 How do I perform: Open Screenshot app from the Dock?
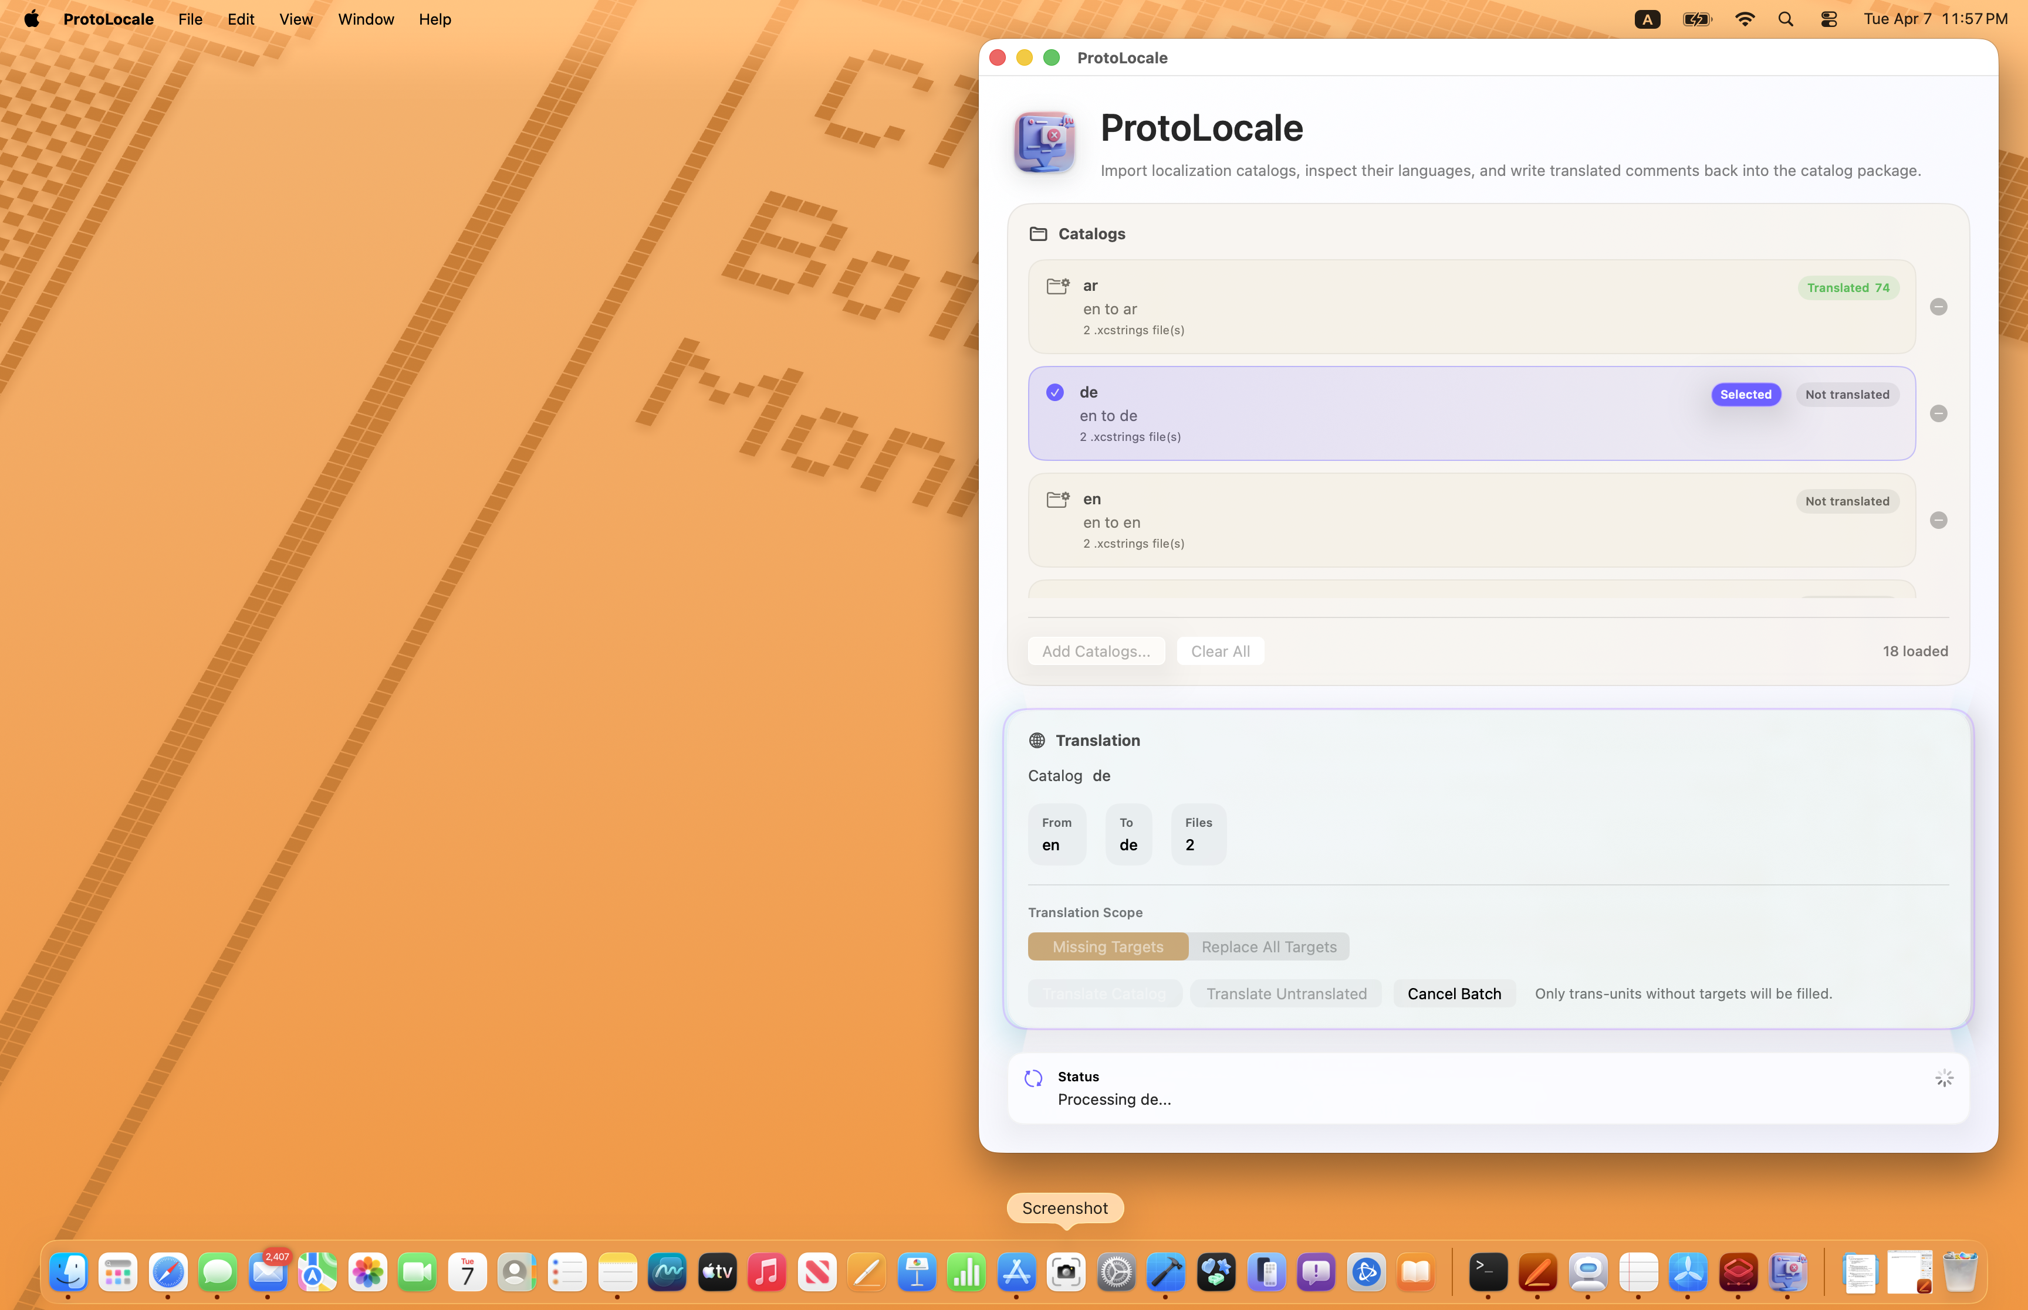1066,1272
